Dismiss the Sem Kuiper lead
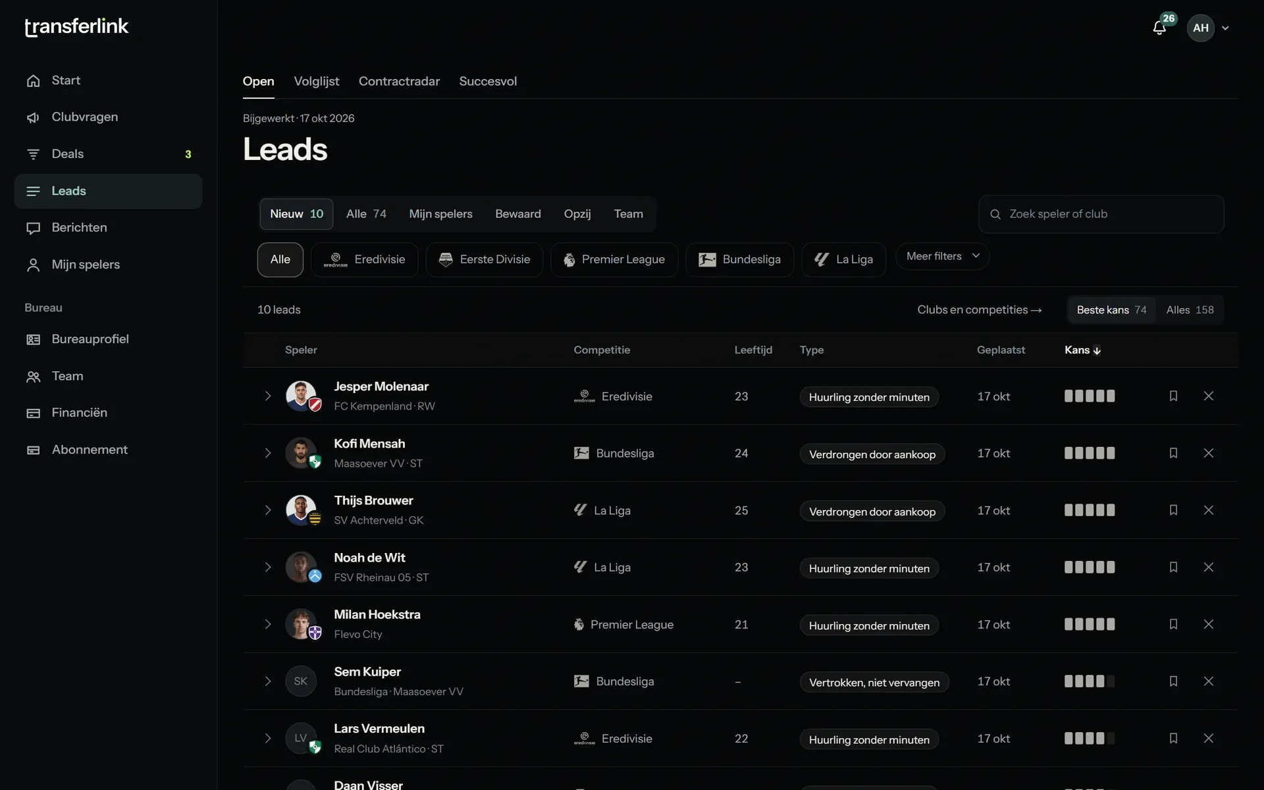 point(1209,681)
